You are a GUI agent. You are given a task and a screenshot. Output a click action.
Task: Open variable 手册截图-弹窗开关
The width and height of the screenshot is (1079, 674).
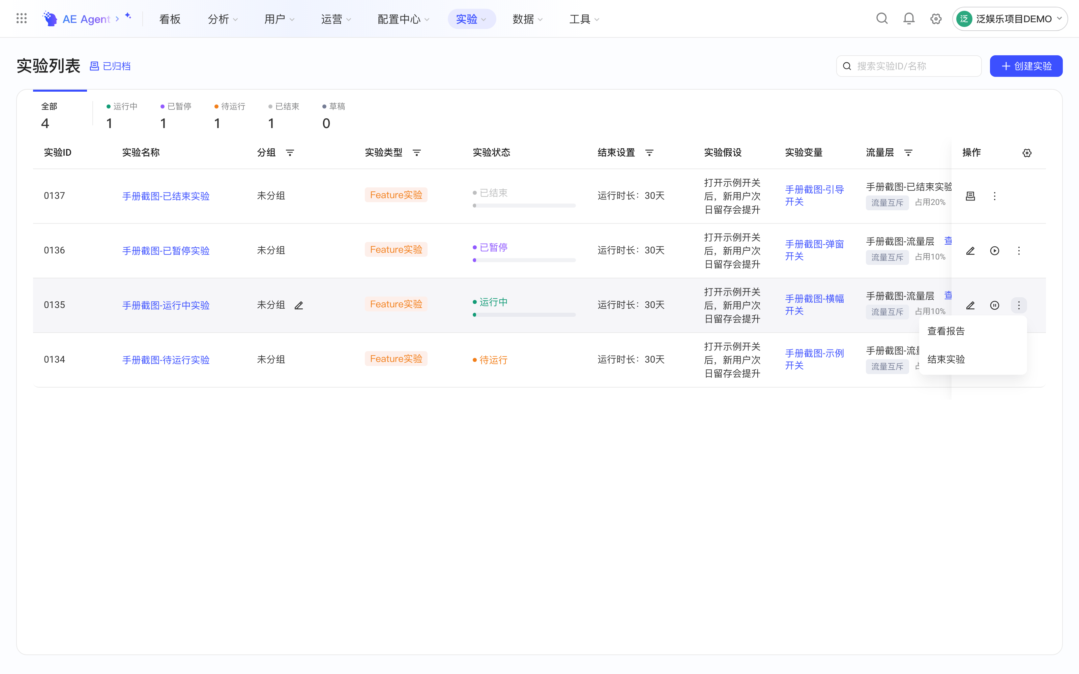point(814,250)
